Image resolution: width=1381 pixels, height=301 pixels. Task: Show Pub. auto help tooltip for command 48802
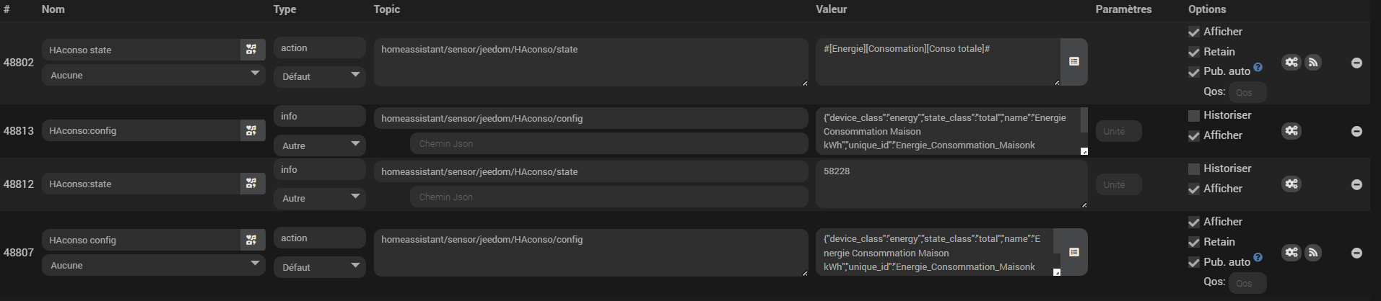(1258, 68)
